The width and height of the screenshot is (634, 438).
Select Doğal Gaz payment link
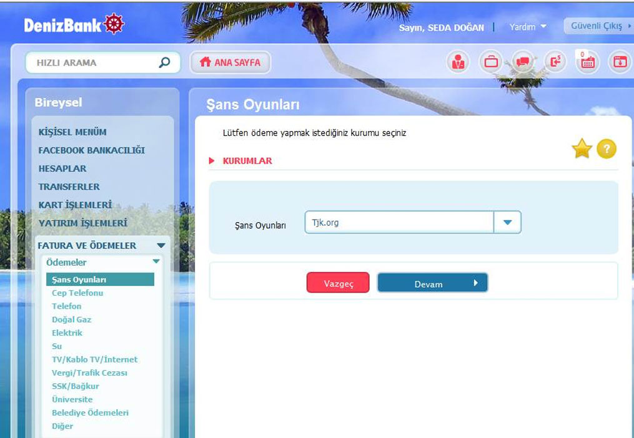(x=72, y=319)
